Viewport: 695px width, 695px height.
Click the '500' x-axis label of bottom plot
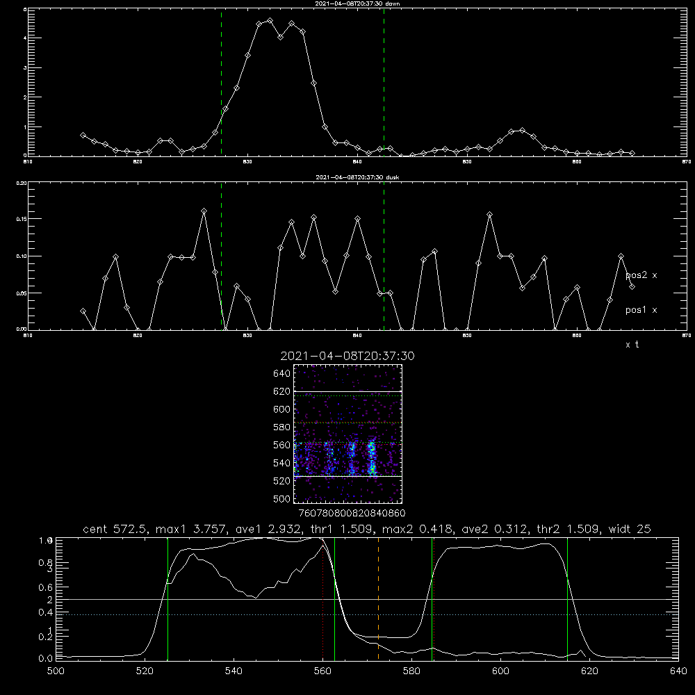click(x=56, y=671)
